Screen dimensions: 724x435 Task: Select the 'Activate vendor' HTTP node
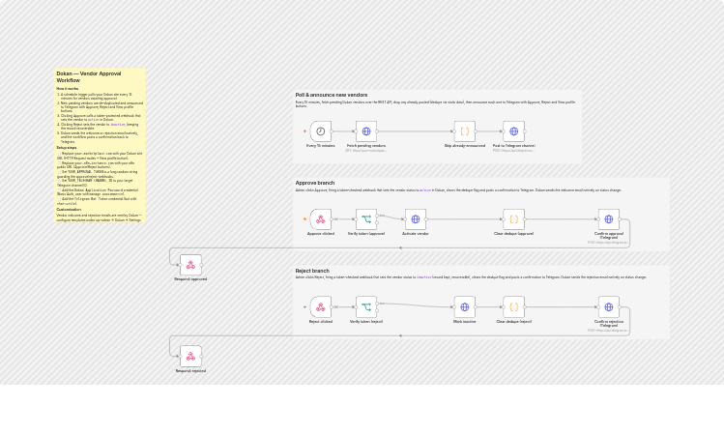click(x=415, y=219)
